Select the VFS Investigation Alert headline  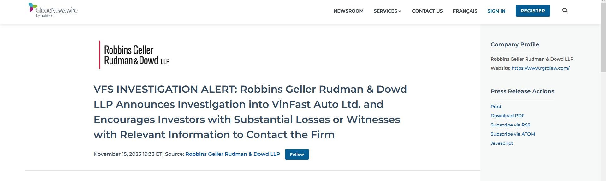pyautogui.click(x=250, y=112)
